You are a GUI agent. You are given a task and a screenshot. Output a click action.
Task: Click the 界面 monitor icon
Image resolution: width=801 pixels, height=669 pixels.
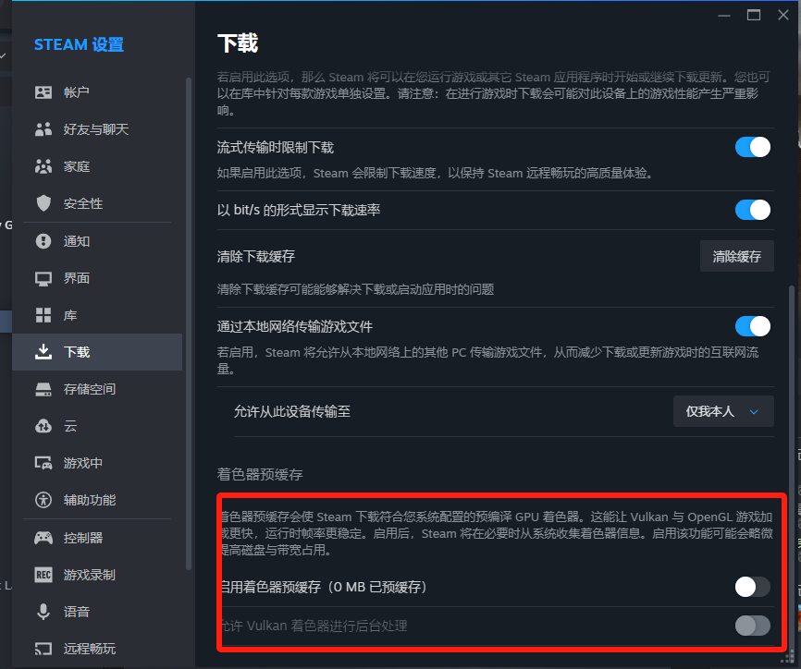(x=43, y=279)
